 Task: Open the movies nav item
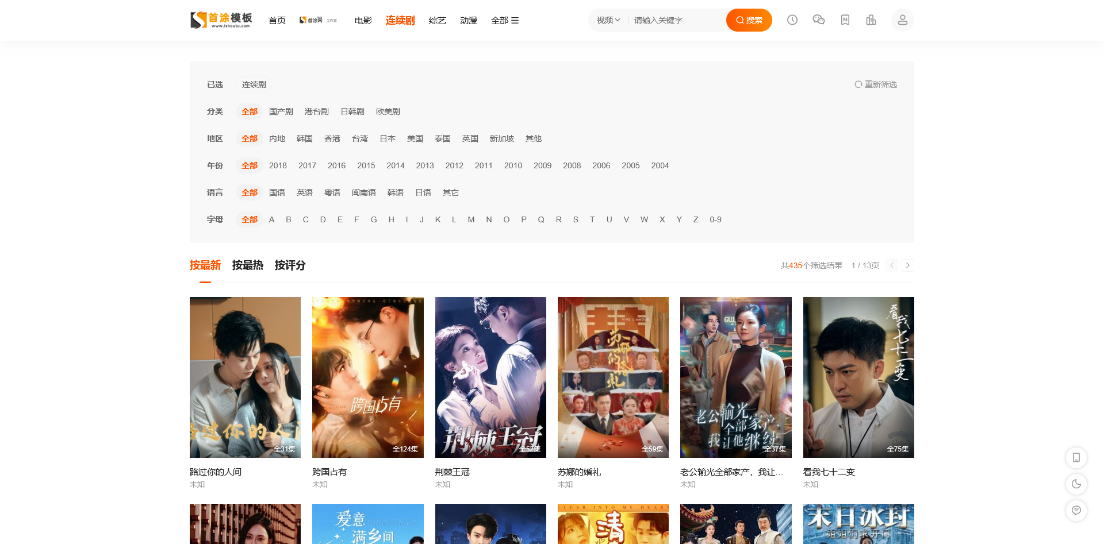tap(363, 21)
